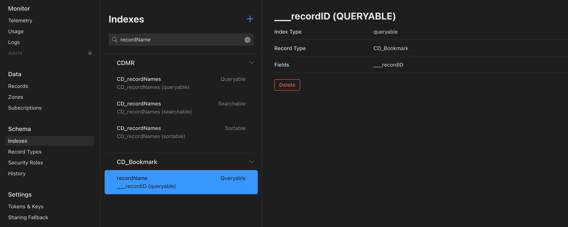This screenshot has width=568, height=227.
Task: Click the lock icon beside Alerts
Action: [90, 53]
